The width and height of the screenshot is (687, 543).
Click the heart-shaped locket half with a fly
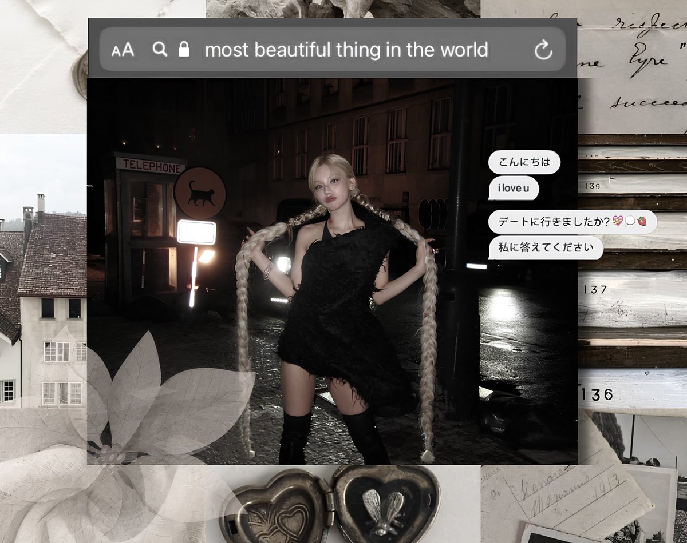(x=386, y=505)
